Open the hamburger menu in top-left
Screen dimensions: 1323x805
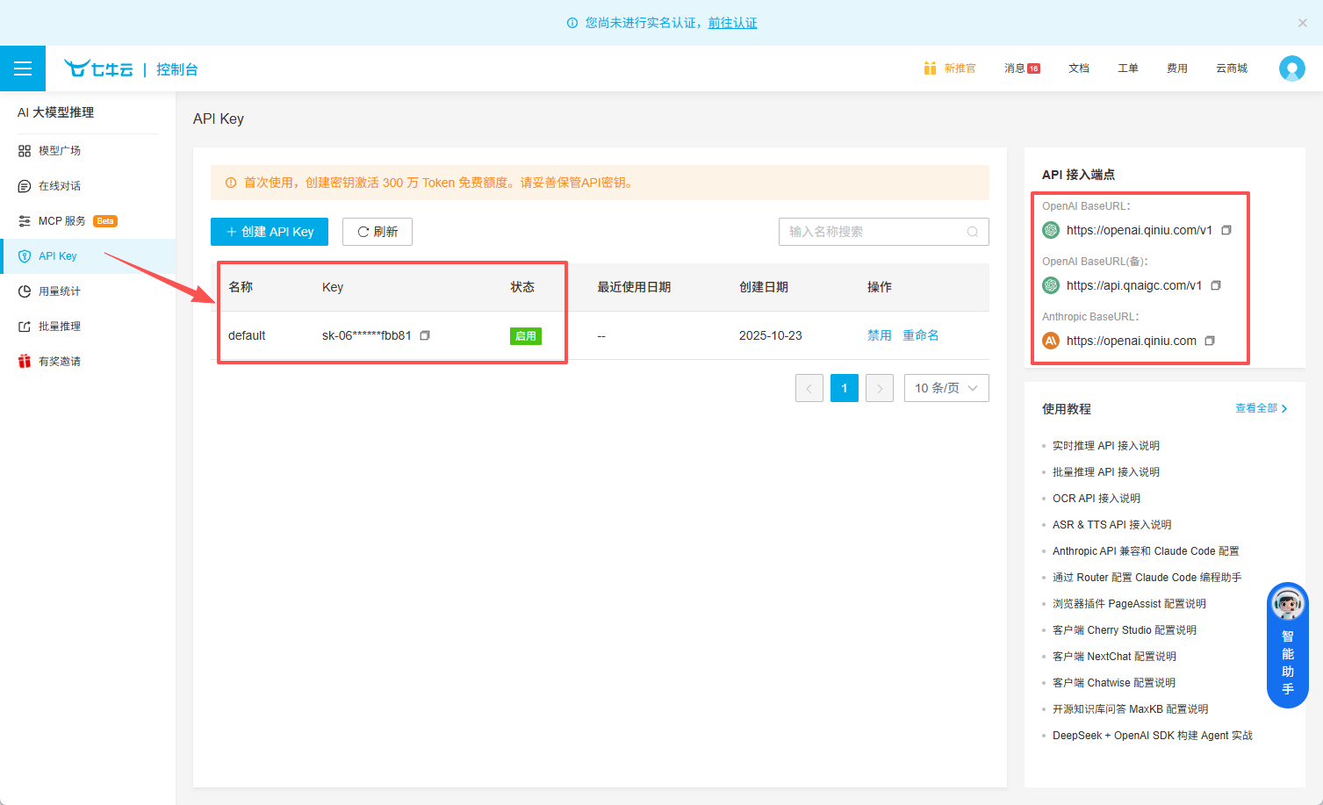[x=23, y=68]
